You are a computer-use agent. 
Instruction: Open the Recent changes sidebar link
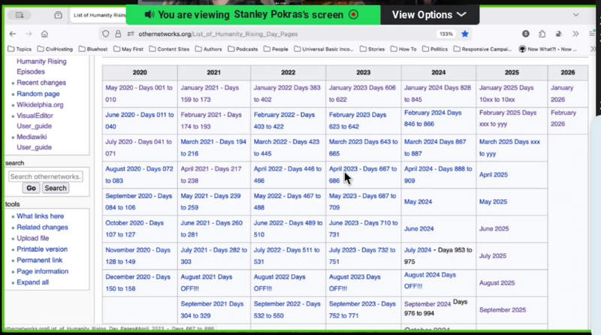(x=41, y=83)
